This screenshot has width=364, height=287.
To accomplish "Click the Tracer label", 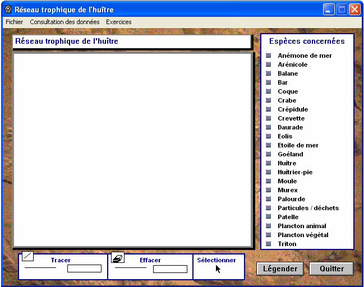I will click(x=61, y=260).
